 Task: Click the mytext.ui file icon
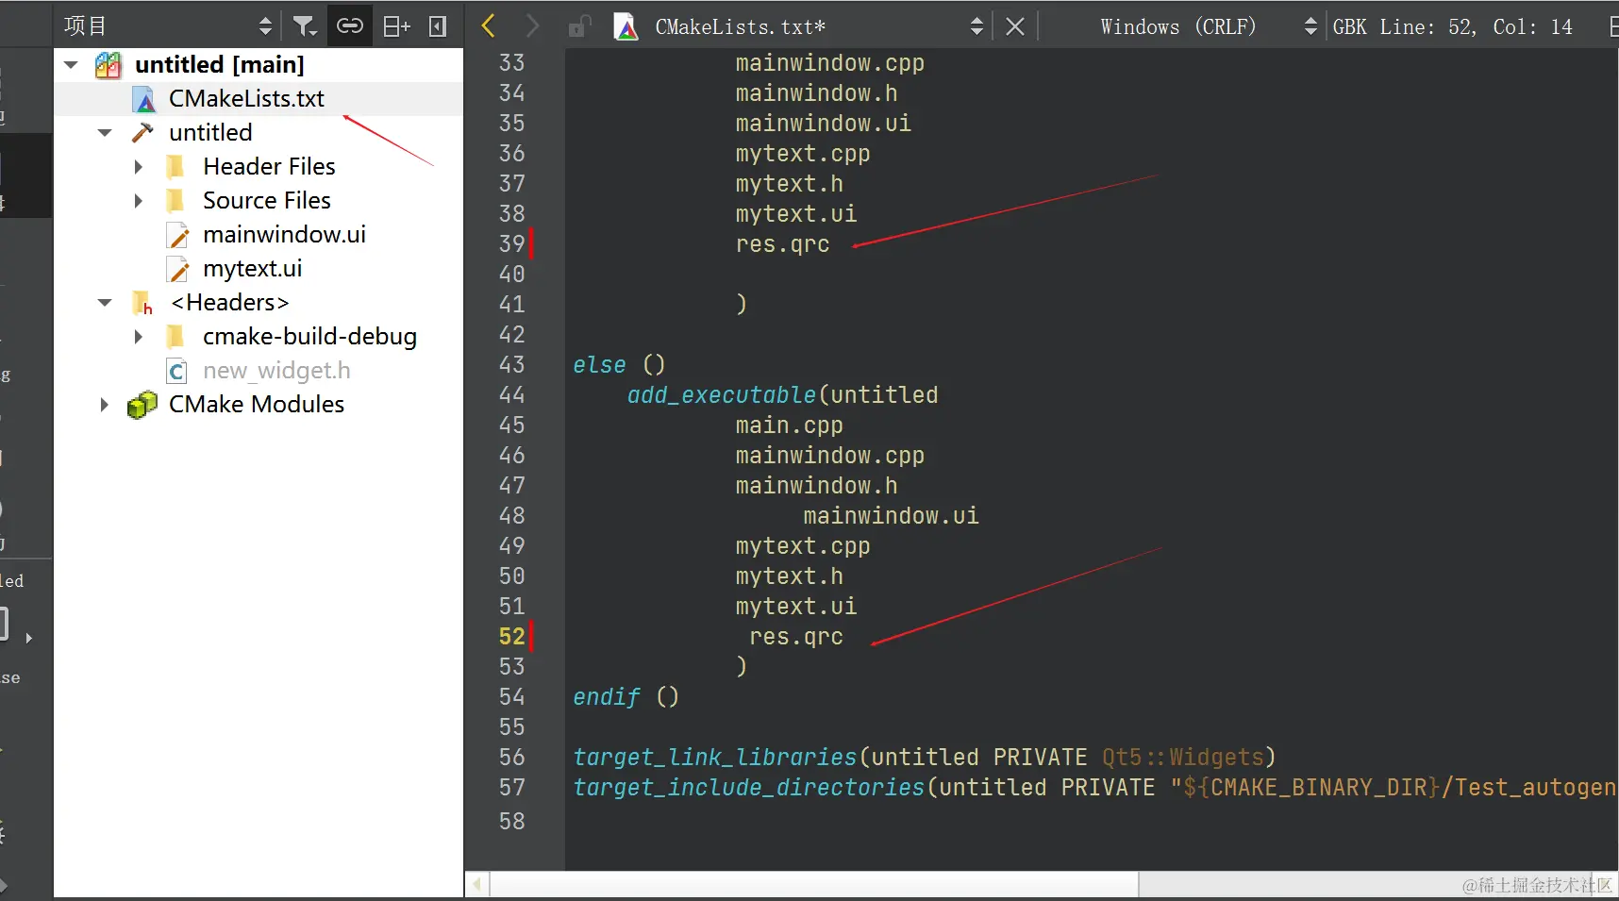click(177, 269)
